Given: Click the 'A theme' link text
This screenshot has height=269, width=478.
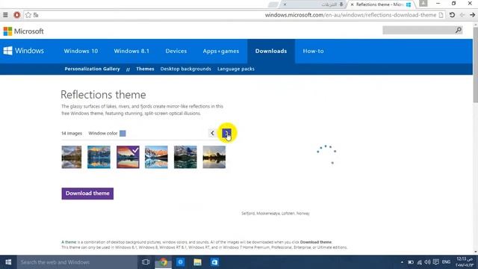Looking at the screenshot, I should point(69,242).
